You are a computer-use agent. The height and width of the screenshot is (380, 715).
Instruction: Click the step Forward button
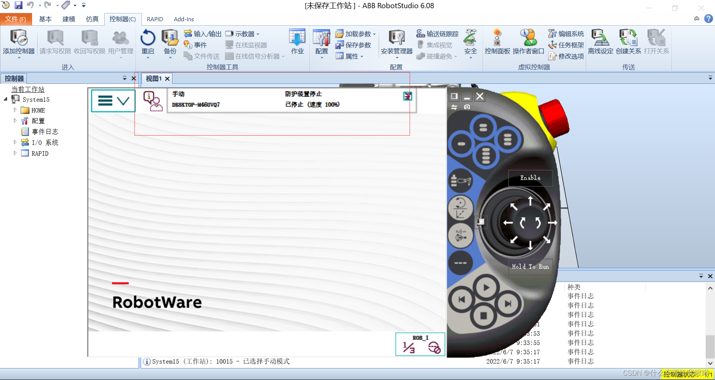(508, 304)
